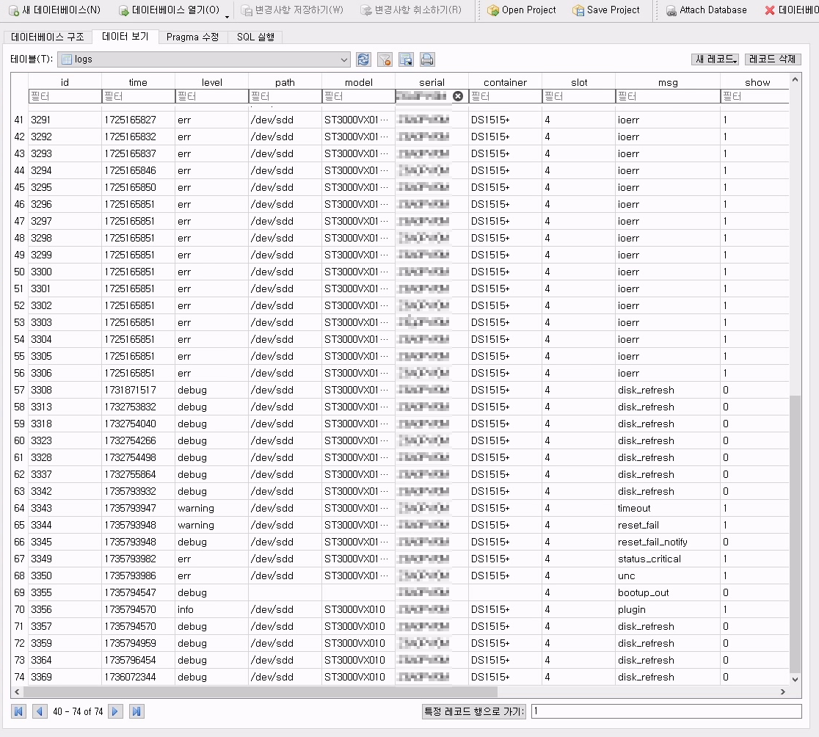The width and height of the screenshot is (819, 737).
Task: Expand the 데이터베이스 열기 dropdown arrow
Action: (227, 15)
